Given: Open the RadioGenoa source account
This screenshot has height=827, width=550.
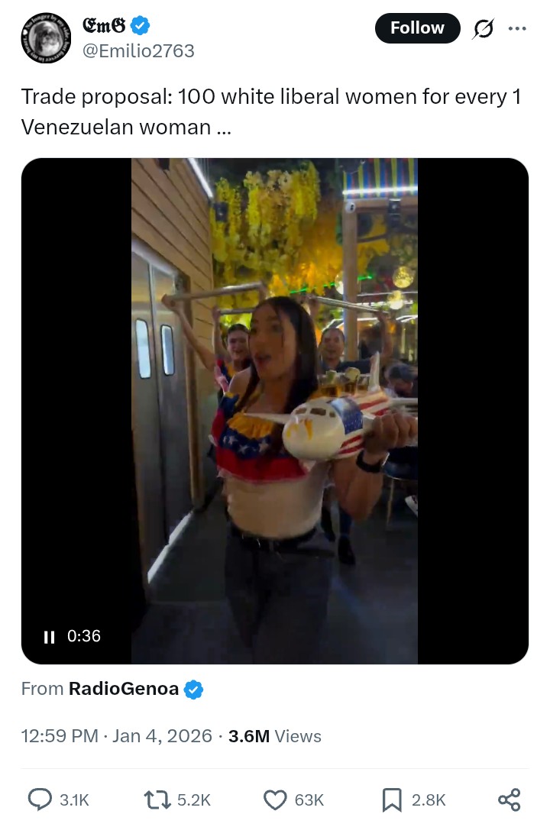Looking at the screenshot, I should point(124,689).
